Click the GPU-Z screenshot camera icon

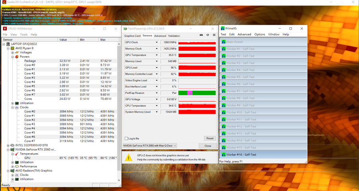coord(201,35)
